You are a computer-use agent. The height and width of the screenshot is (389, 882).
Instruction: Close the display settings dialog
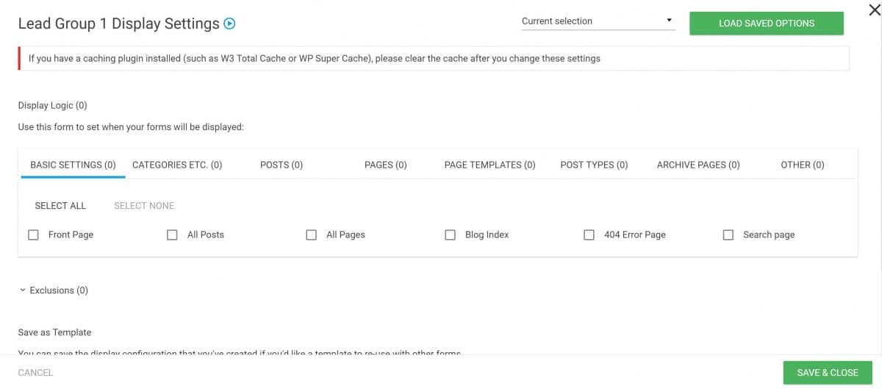coord(873,9)
